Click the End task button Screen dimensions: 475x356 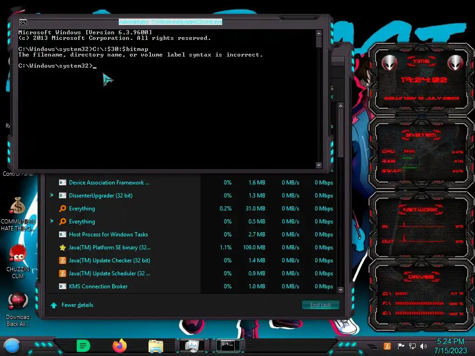coord(321,305)
